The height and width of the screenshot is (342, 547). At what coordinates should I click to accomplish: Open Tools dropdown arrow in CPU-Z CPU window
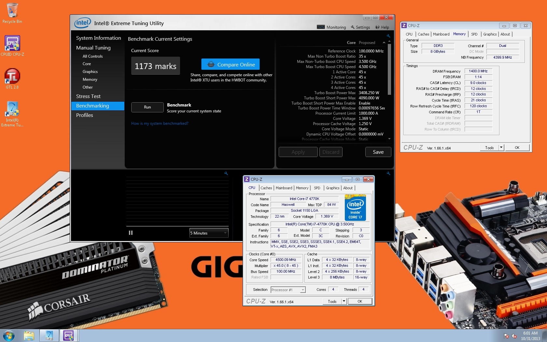pyautogui.click(x=344, y=301)
